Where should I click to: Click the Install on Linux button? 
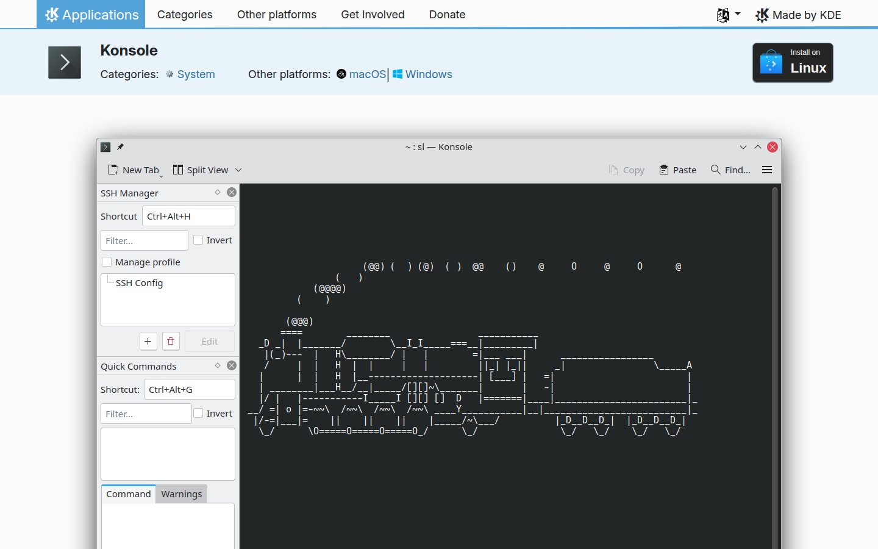coord(793,62)
